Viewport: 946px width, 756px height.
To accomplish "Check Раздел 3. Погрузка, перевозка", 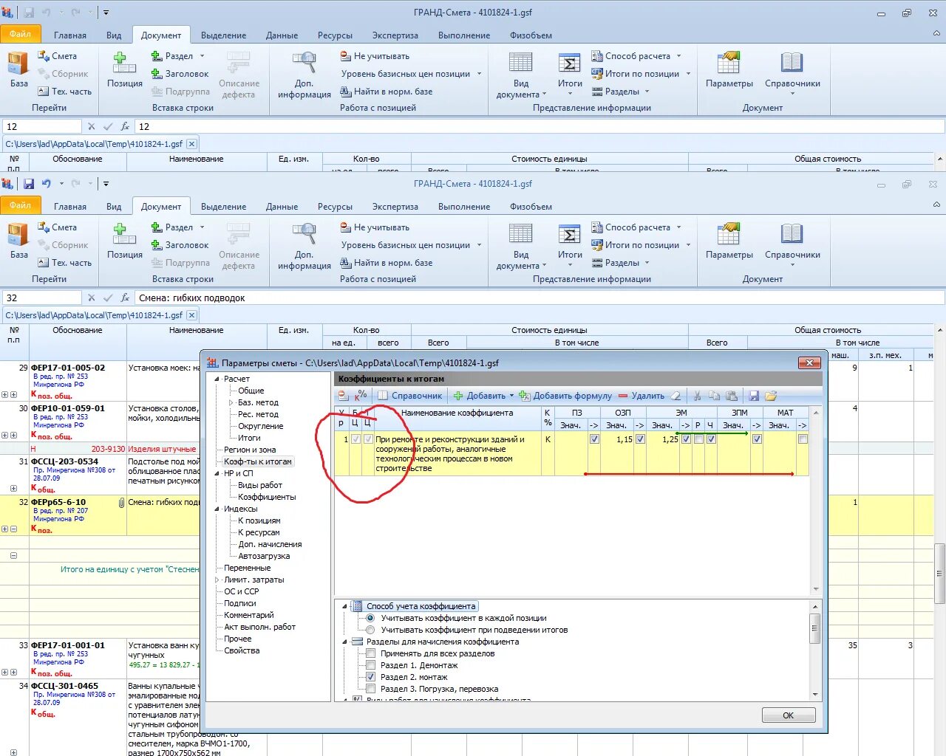I will [x=371, y=689].
